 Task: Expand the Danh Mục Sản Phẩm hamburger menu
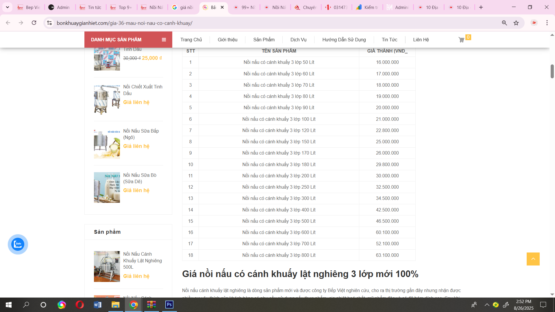(x=164, y=40)
